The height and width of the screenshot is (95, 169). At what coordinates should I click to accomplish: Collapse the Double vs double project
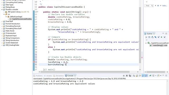click(x=2, y=9)
